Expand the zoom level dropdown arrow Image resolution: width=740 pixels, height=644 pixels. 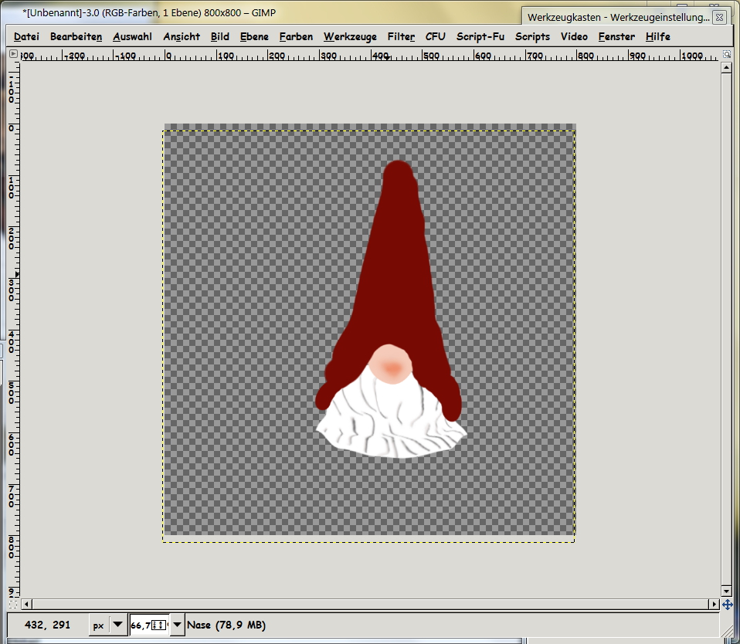coord(178,625)
